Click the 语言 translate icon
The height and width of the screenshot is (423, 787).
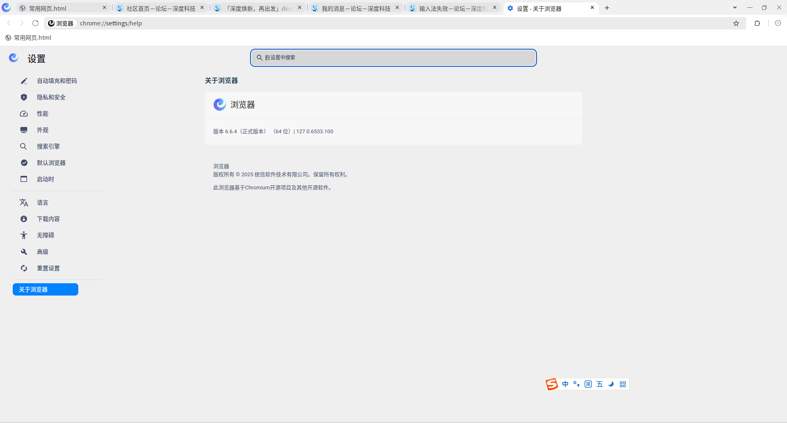(x=24, y=203)
